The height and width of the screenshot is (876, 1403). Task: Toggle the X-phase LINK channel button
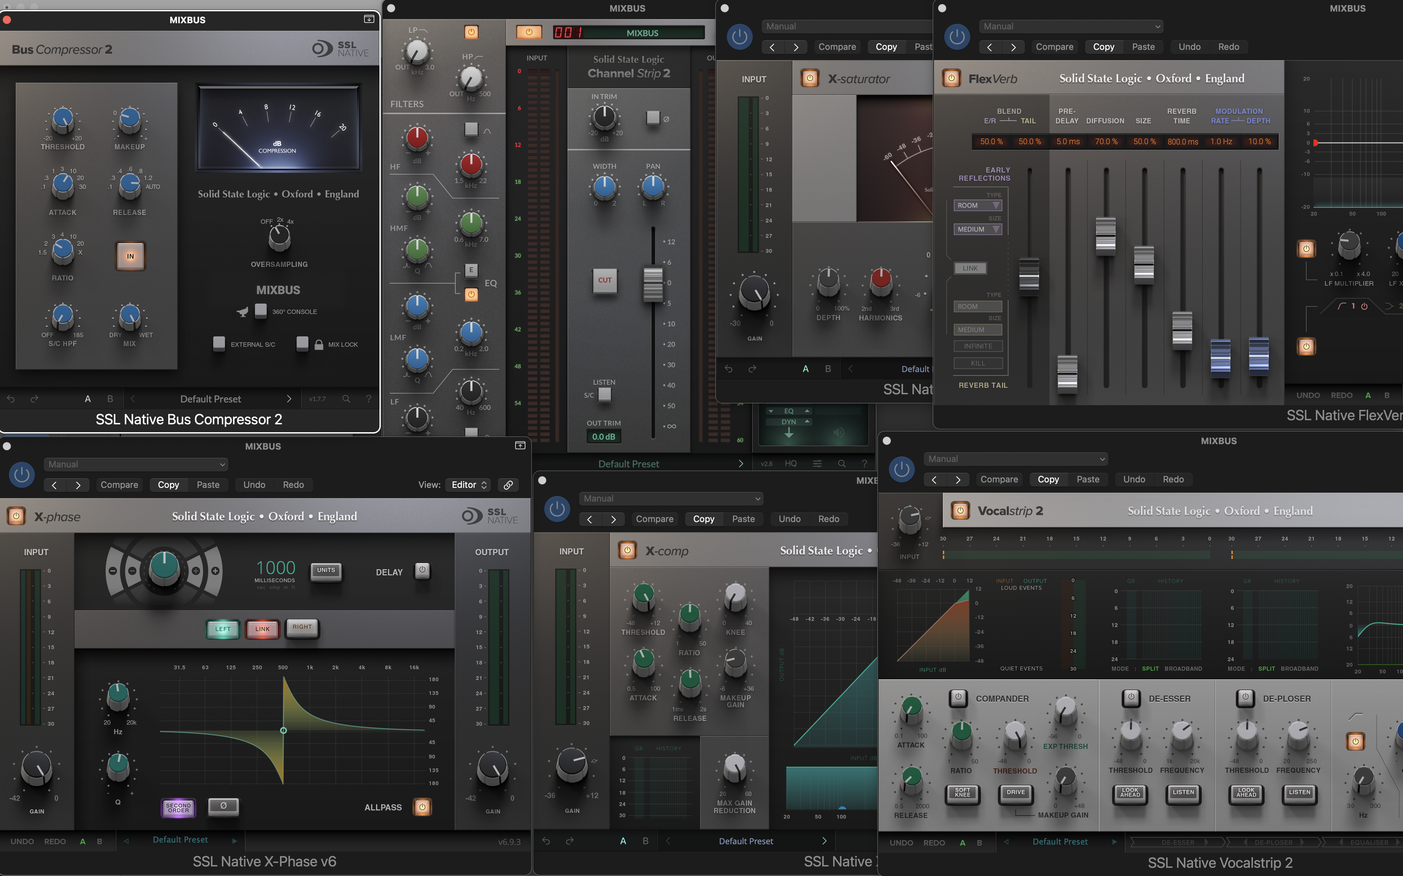pos(263,629)
